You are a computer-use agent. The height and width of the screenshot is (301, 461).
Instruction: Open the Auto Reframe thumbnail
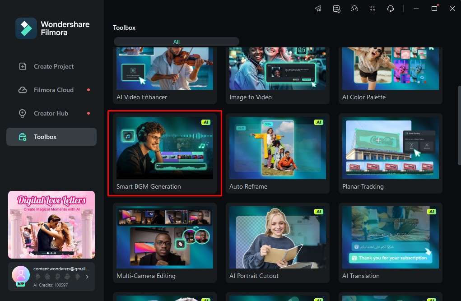278,148
